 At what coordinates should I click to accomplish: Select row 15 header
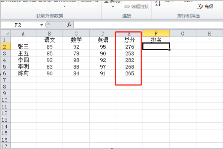click(x=6, y=133)
